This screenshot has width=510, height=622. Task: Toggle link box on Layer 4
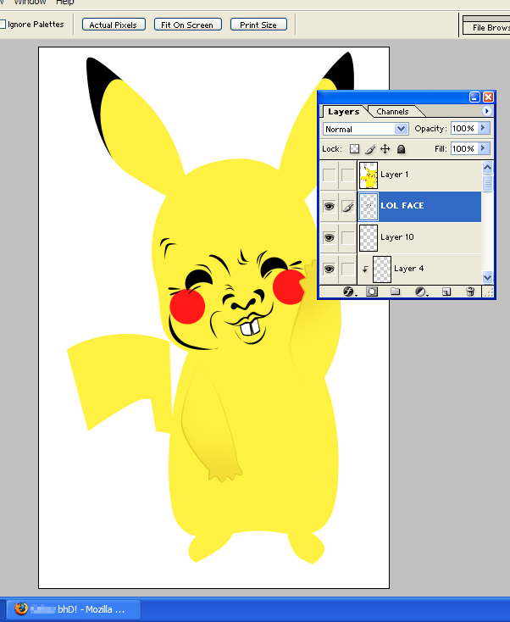click(347, 269)
